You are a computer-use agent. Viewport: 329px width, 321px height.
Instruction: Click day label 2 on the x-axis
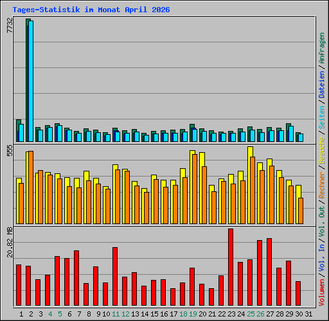click(31, 314)
